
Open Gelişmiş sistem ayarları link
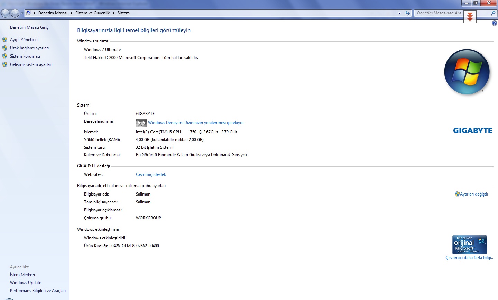tap(31, 64)
